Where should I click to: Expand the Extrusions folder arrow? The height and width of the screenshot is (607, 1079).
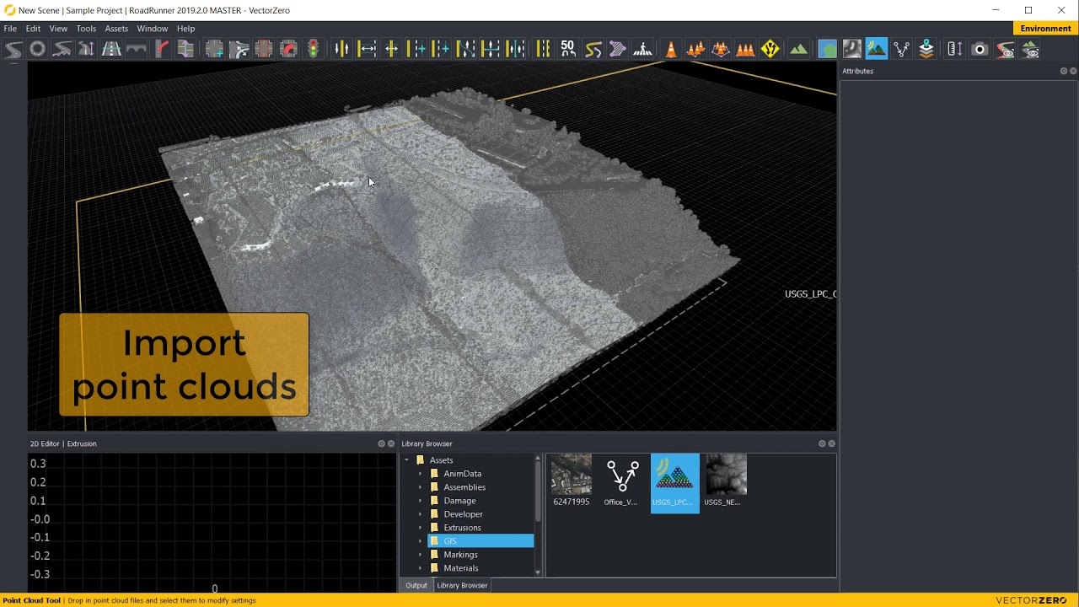(x=421, y=528)
